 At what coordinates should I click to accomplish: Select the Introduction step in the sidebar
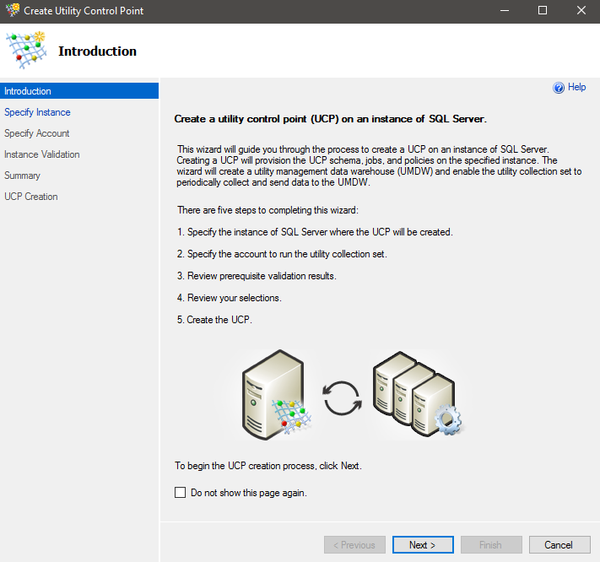pyautogui.click(x=79, y=91)
